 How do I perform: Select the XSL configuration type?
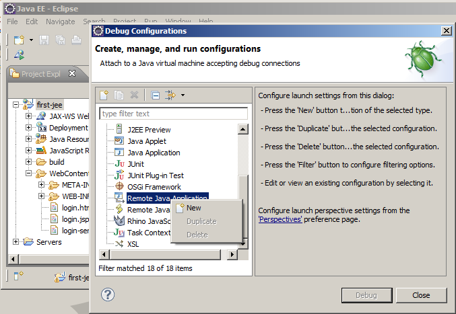133,244
